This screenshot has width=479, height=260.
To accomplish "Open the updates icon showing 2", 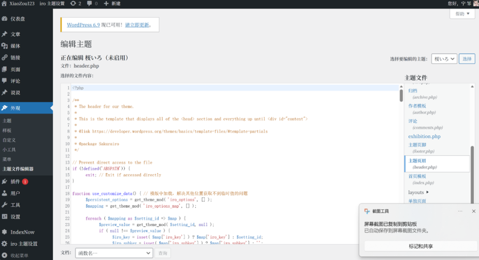I will (73, 4).
